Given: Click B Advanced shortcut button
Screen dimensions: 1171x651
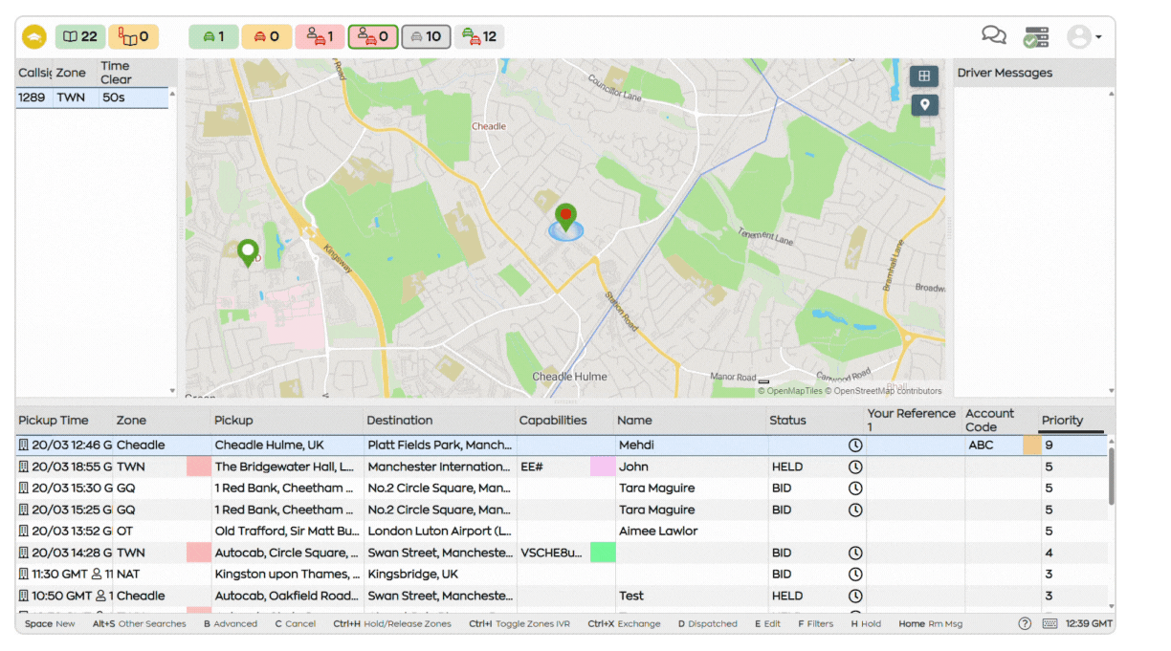Looking at the screenshot, I should [231, 624].
